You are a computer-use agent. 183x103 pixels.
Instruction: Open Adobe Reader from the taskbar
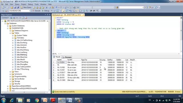[x=53, y=100]
